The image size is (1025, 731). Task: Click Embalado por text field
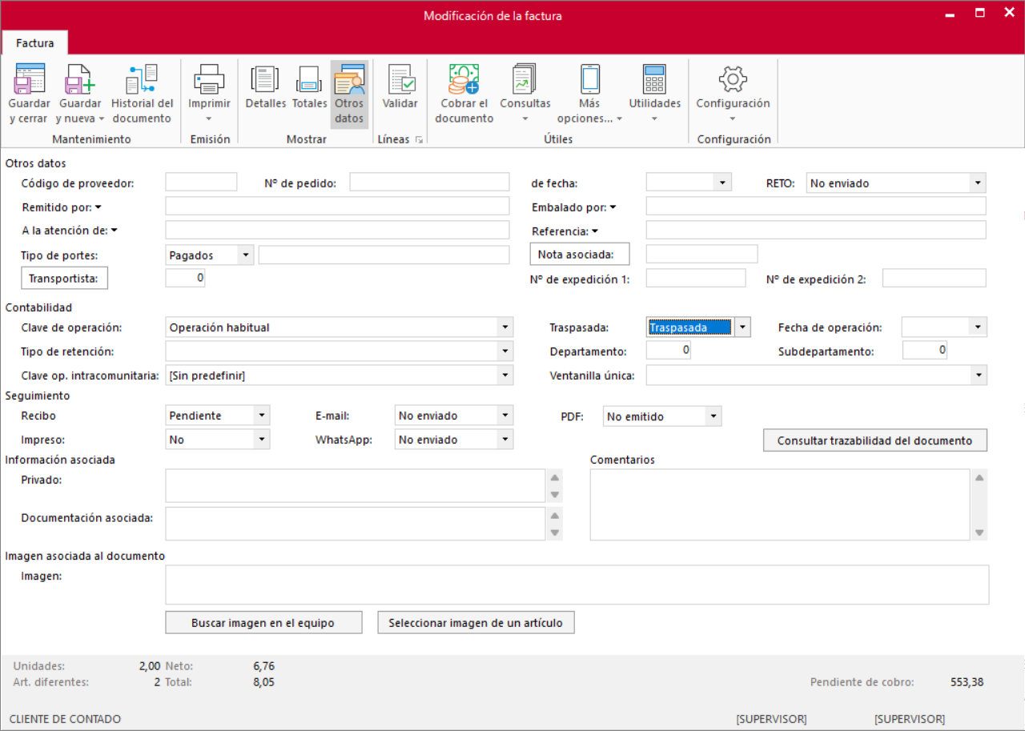click(x=816, y=207)
